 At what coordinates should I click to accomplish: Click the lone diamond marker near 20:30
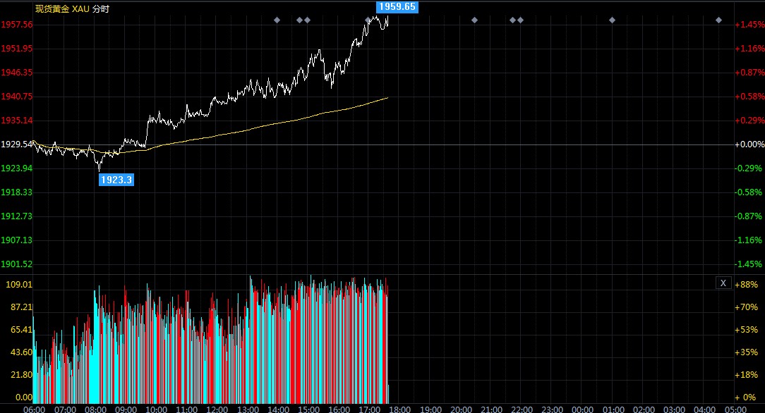point(474,20)
